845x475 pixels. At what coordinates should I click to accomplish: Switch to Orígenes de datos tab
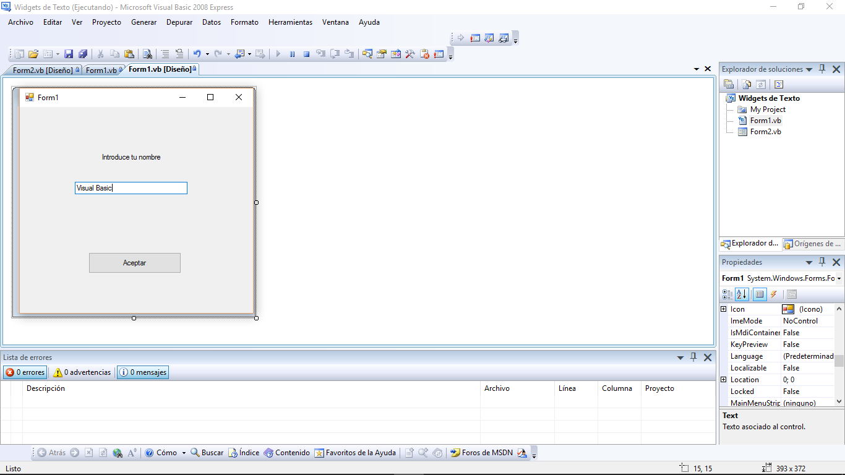coord(812,244)
